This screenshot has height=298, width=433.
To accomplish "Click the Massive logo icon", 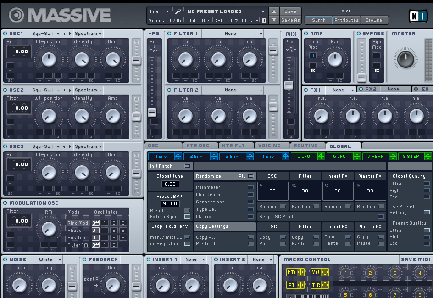I will coord(17,15).
